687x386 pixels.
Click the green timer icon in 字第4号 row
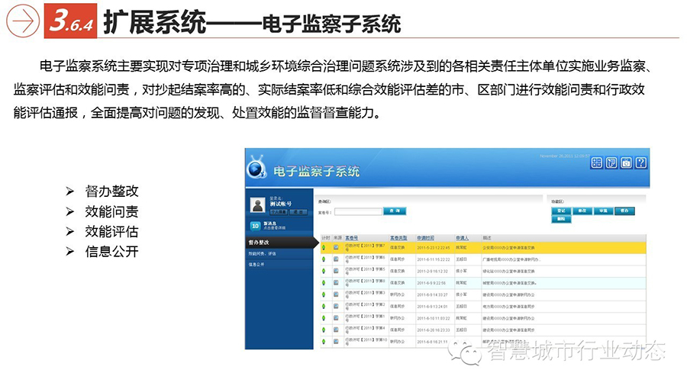[324, 330]
